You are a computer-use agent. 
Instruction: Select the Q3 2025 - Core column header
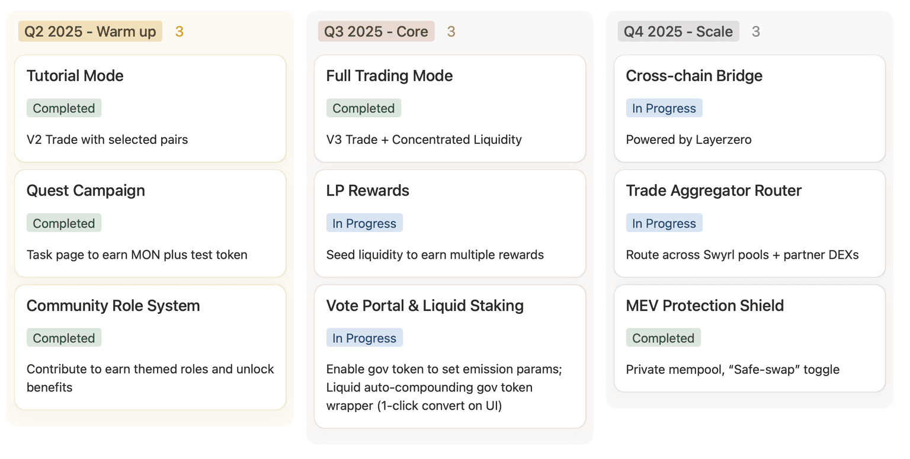pyautogui.click(x=376, y=31)
